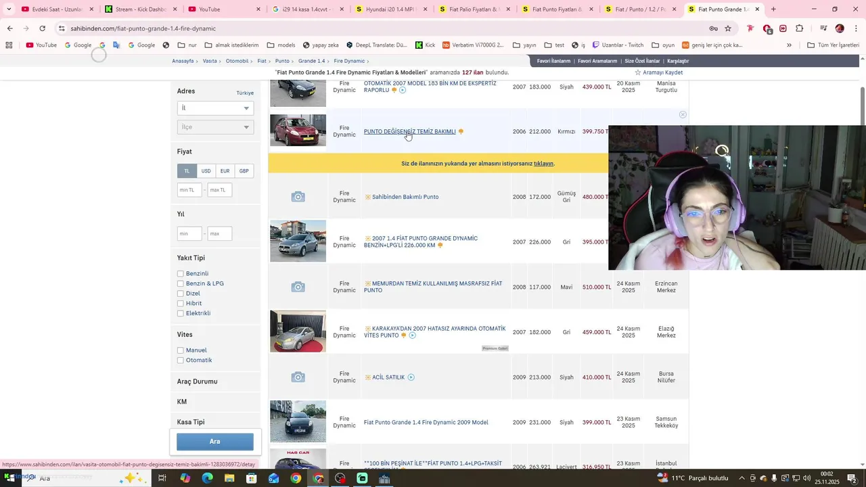Viewport: 866px width, 487px height.
Task: Switch to Stream - Kick Dashboard tab
Action: point(139,9)
